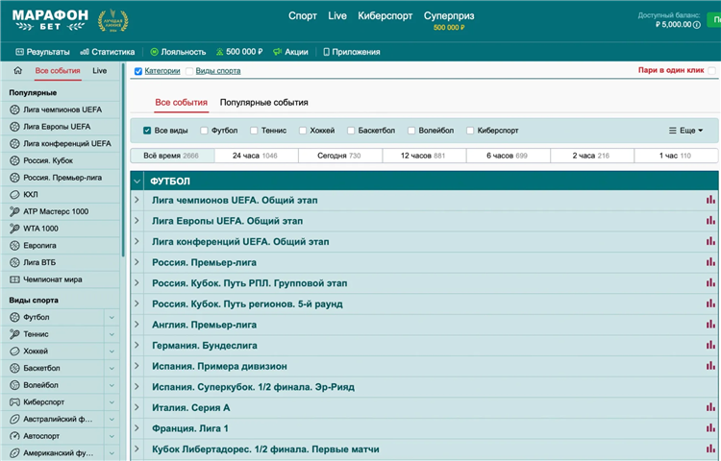Image resolution: width=721 pixels, height=461 pixels.
Task: Select the Сегодня time filter
Action: coord(340,156)
